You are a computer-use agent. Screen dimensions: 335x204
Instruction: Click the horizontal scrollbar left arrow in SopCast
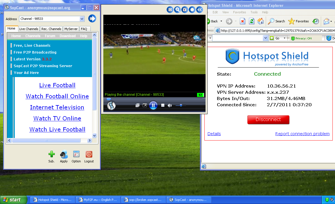coord(9,141)
